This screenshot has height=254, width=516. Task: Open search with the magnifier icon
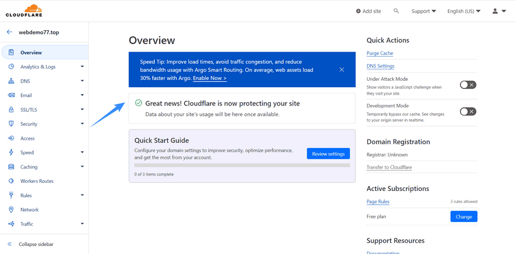396,11
